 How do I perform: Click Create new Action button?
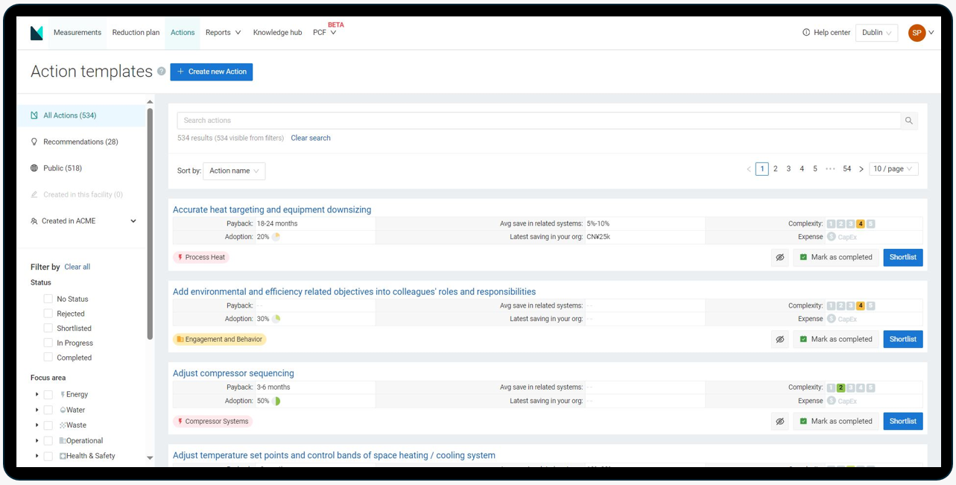[212, 72]
